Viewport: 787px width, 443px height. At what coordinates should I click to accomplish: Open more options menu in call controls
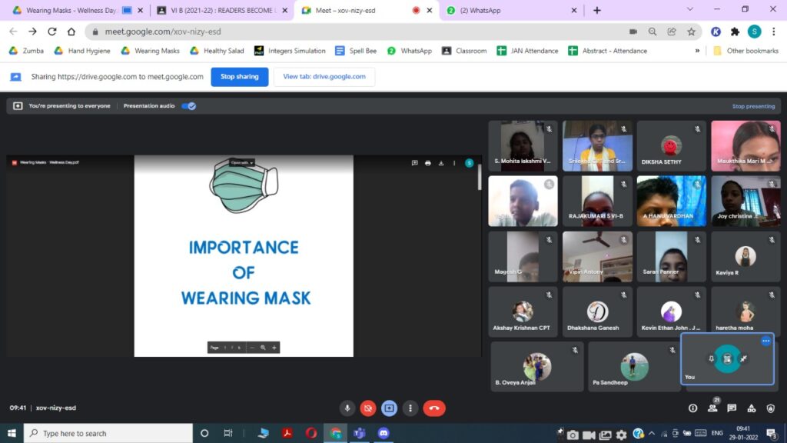point(411,408)
